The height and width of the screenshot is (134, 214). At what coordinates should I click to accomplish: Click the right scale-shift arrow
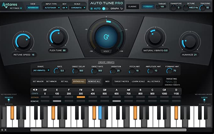(37, 90)
